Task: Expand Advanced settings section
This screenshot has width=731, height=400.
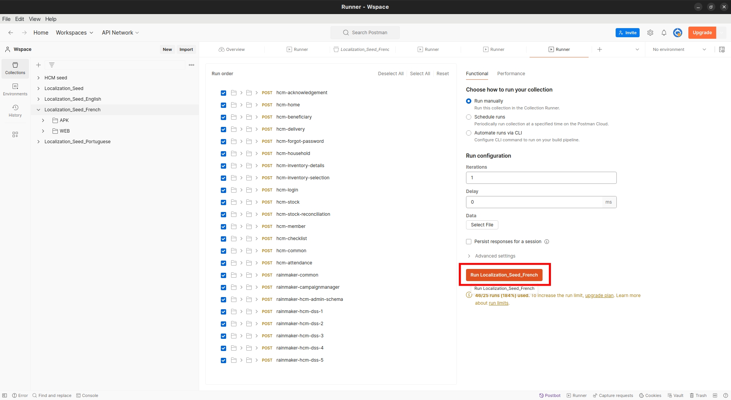Action: coord(495,256)
